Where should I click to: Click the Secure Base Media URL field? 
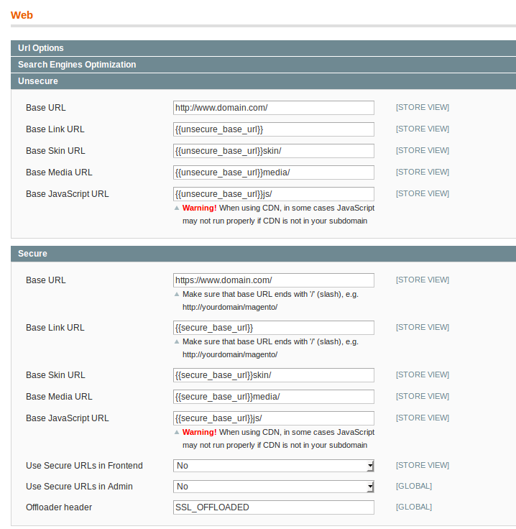click(273, 397)
